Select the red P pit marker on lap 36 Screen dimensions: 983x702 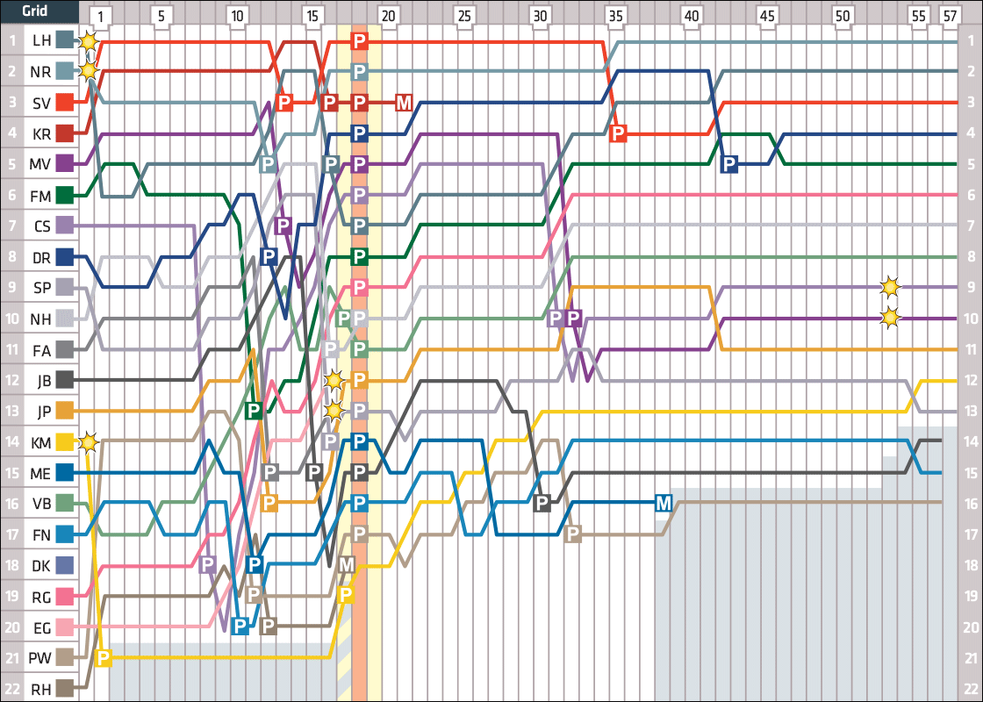click(618, 133)
